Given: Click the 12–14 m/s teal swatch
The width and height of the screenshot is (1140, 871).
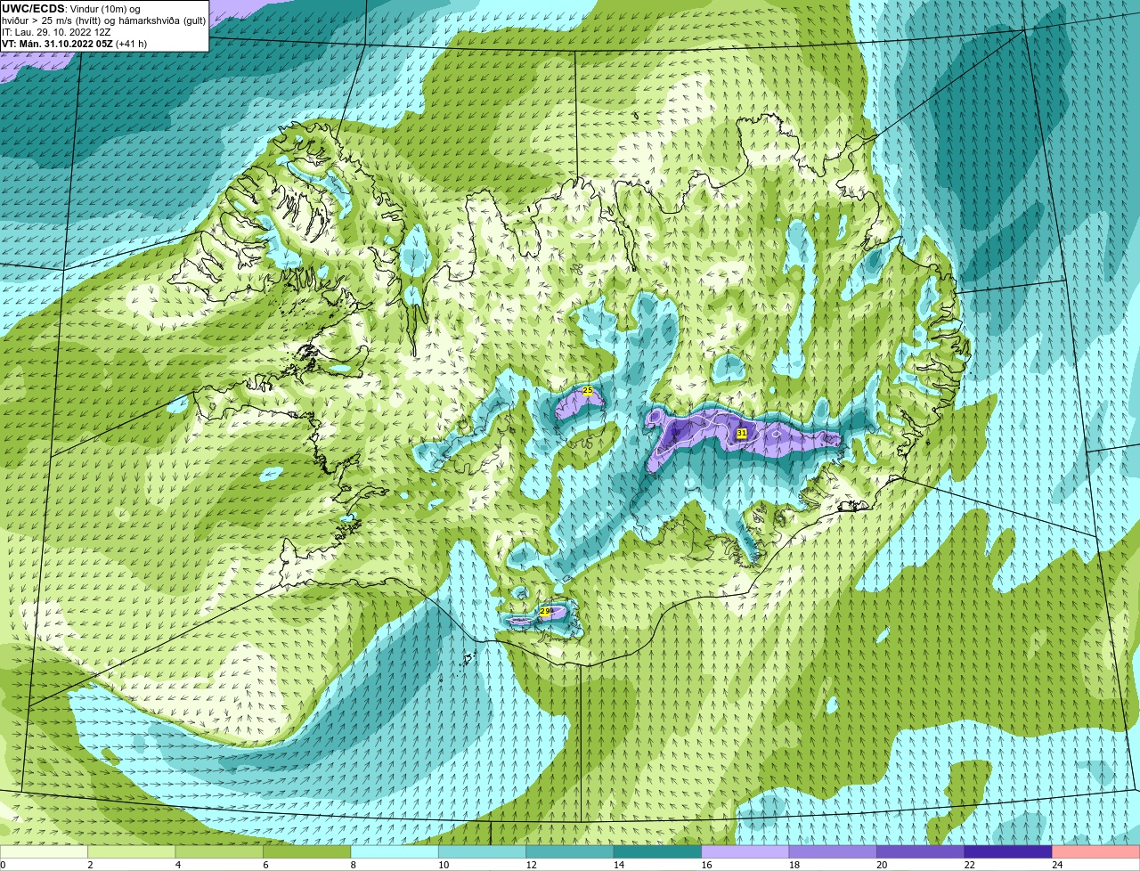Looking at the screenshot, I should point(570,851).
